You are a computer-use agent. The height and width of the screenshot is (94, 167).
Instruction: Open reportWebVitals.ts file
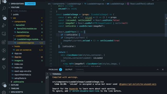pyautogui.click(x=23, y=75)
